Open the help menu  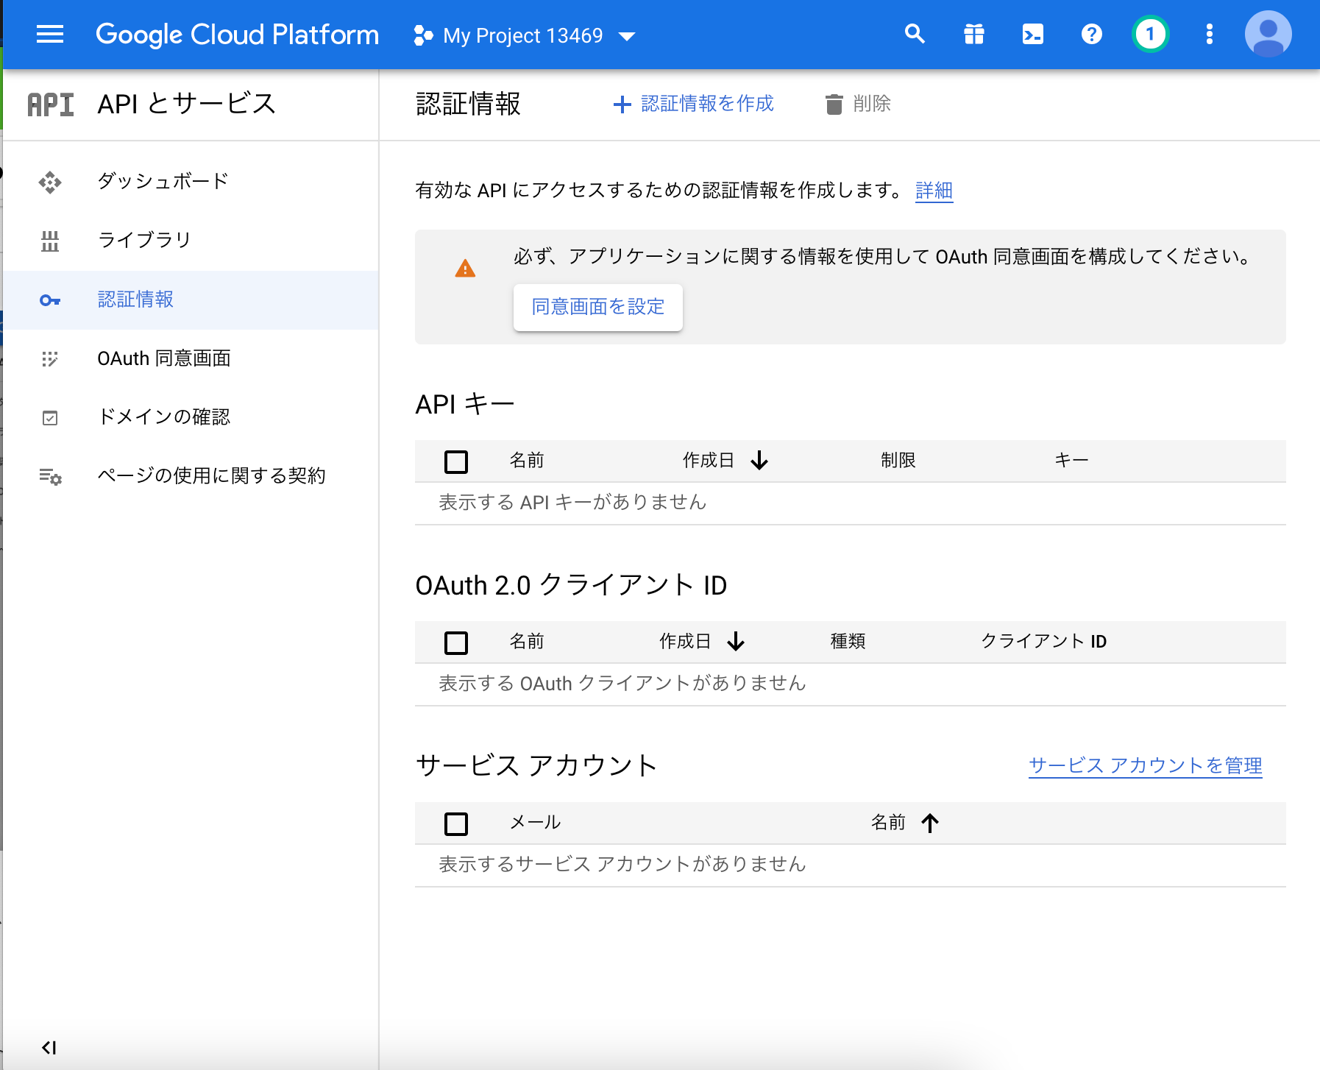1091,34
